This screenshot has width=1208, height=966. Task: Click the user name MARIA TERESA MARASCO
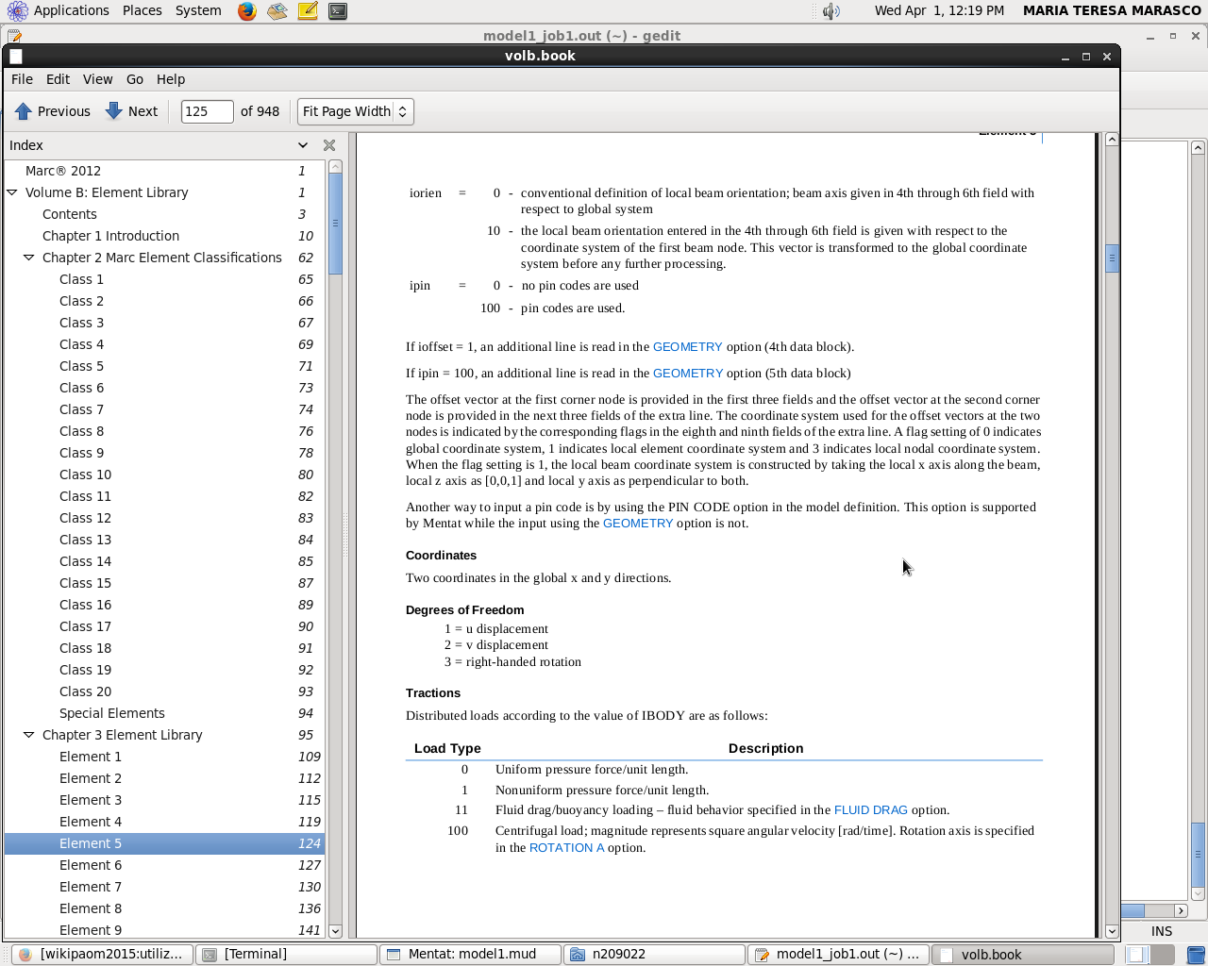[x=1112, y=10]
